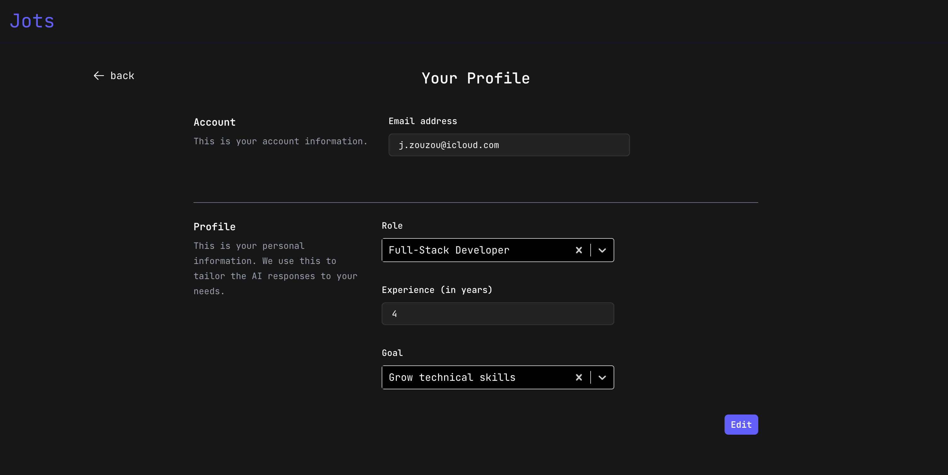This screenshot has height=475, width=948.
Task: Click the Edit button
Action: click(x=741, y=425)
